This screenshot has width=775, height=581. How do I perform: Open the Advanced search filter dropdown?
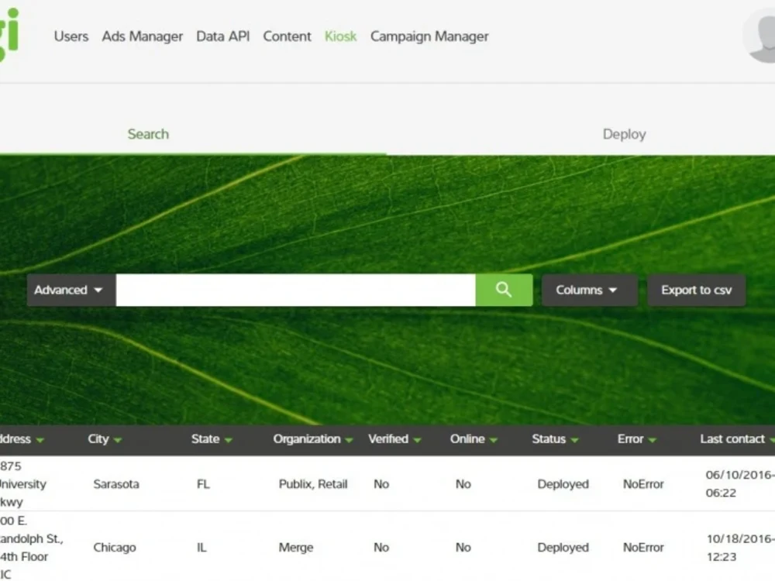(68, 290)
